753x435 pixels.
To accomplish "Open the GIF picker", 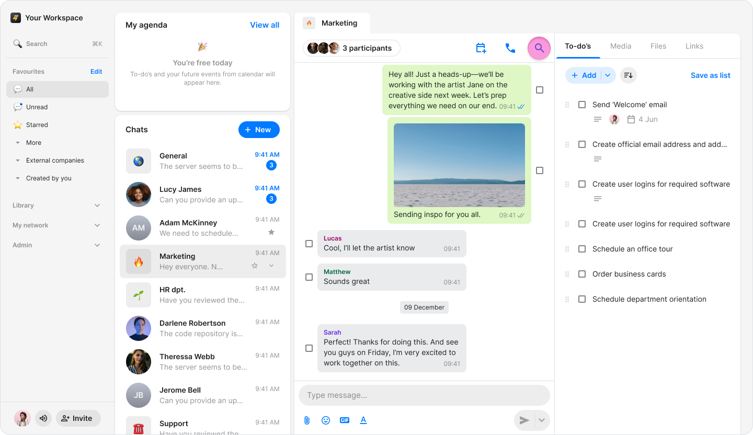I will point(345,420).
